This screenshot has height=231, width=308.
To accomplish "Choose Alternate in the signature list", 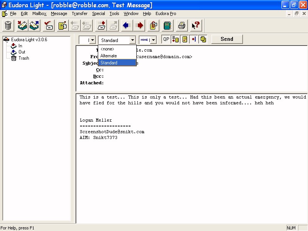I will 117,56.
